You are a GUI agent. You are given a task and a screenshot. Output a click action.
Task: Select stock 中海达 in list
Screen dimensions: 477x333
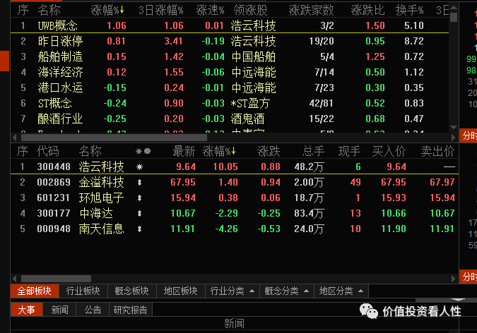(234, 213)
